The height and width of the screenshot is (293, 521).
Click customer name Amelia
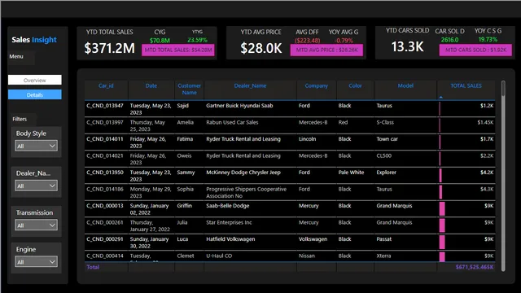[185, 122]
